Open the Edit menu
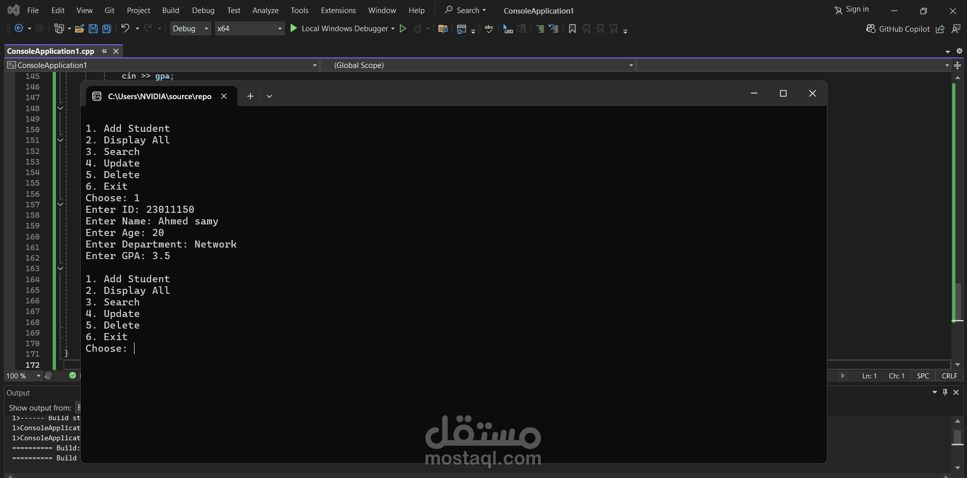This screenshot has height=478, width=967. (58, 10)
